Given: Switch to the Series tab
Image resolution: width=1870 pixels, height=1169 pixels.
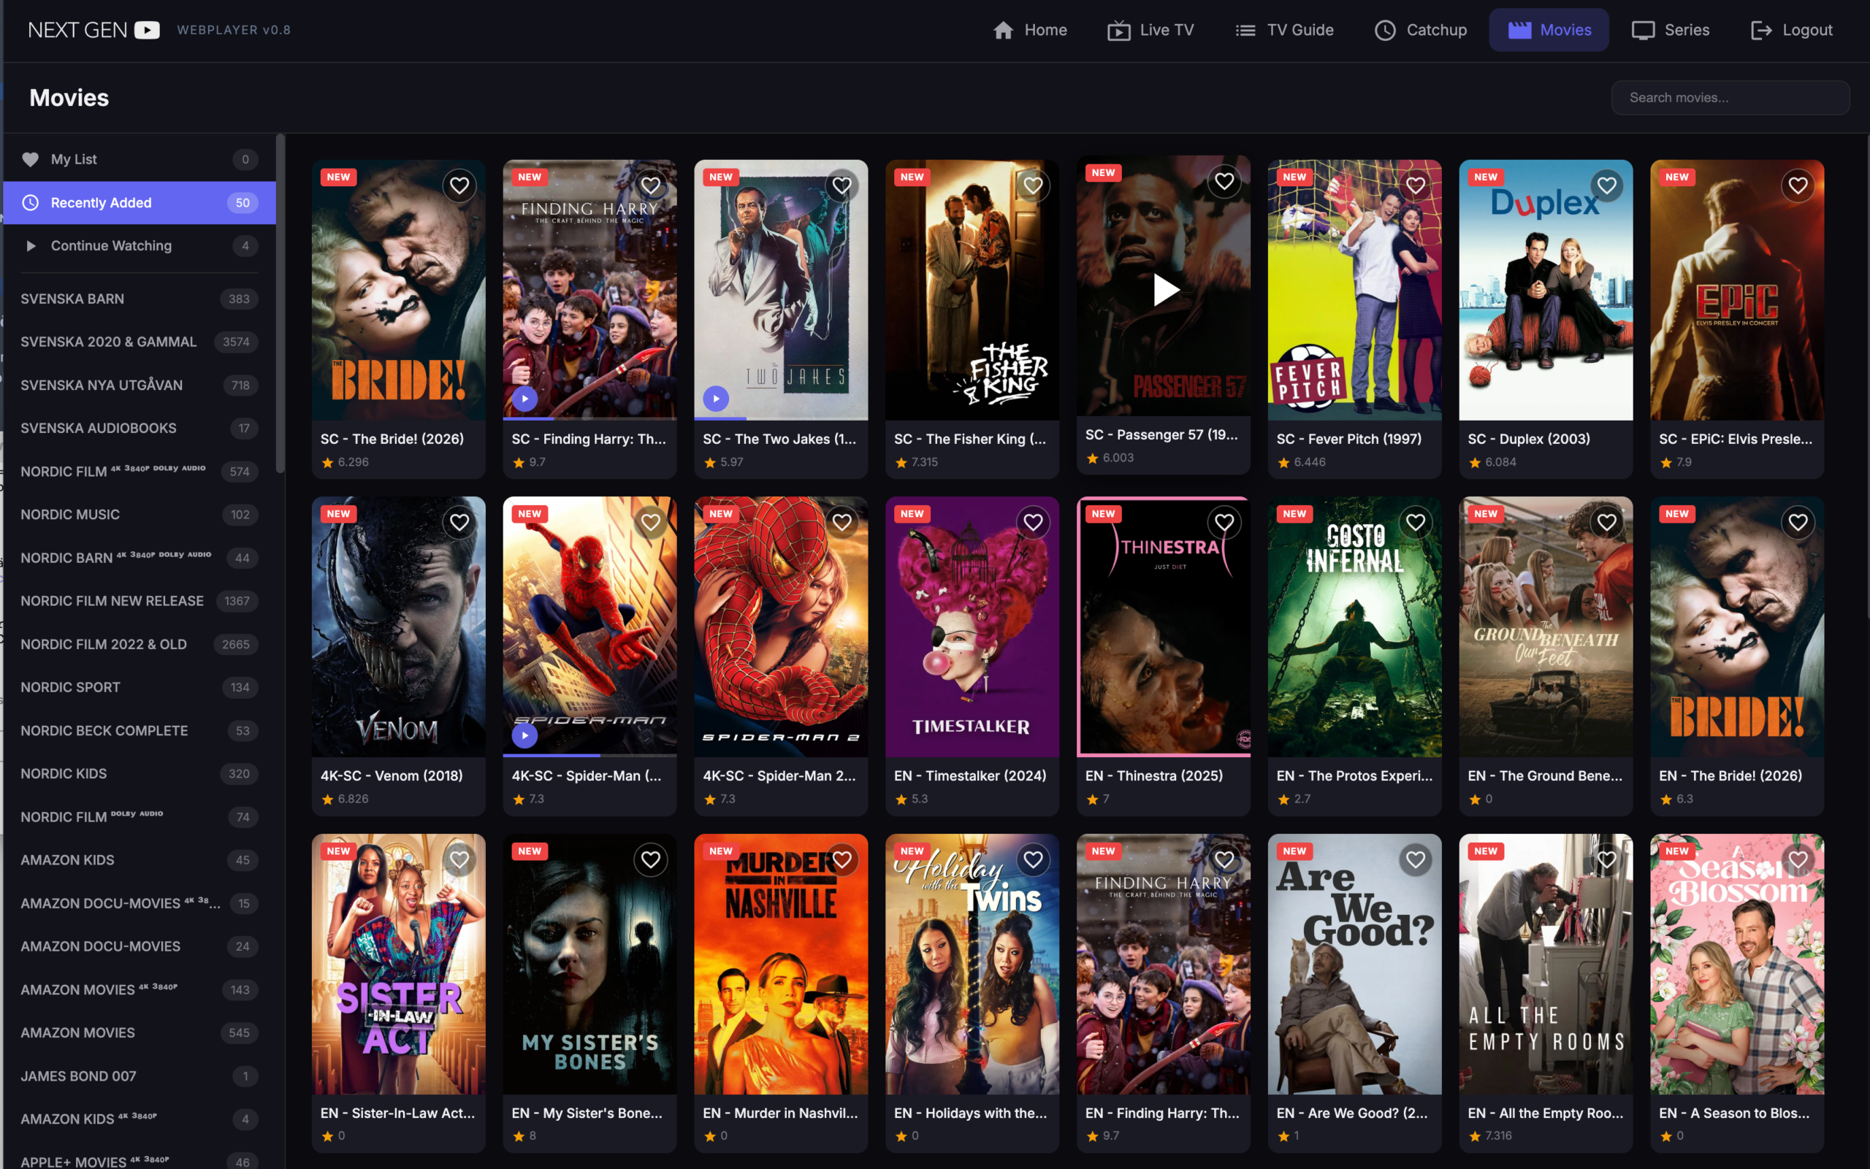Looking at the screenshot, I should (x=1670, y=30).
